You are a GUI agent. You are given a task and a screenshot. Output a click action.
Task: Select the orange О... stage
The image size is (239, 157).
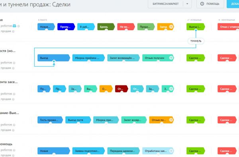106,89
